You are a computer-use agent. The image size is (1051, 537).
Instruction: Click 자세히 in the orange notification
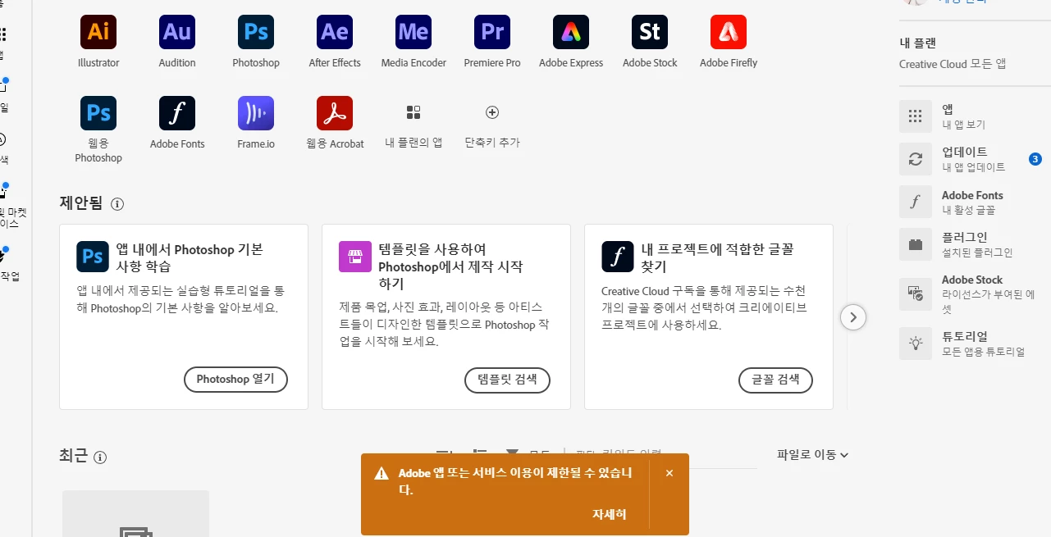pos(610,514)
